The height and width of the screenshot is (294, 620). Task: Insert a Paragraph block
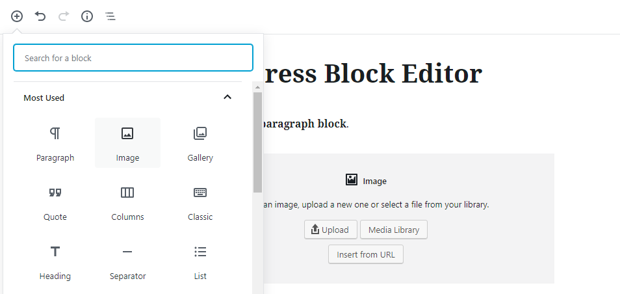tap(55, 143)
